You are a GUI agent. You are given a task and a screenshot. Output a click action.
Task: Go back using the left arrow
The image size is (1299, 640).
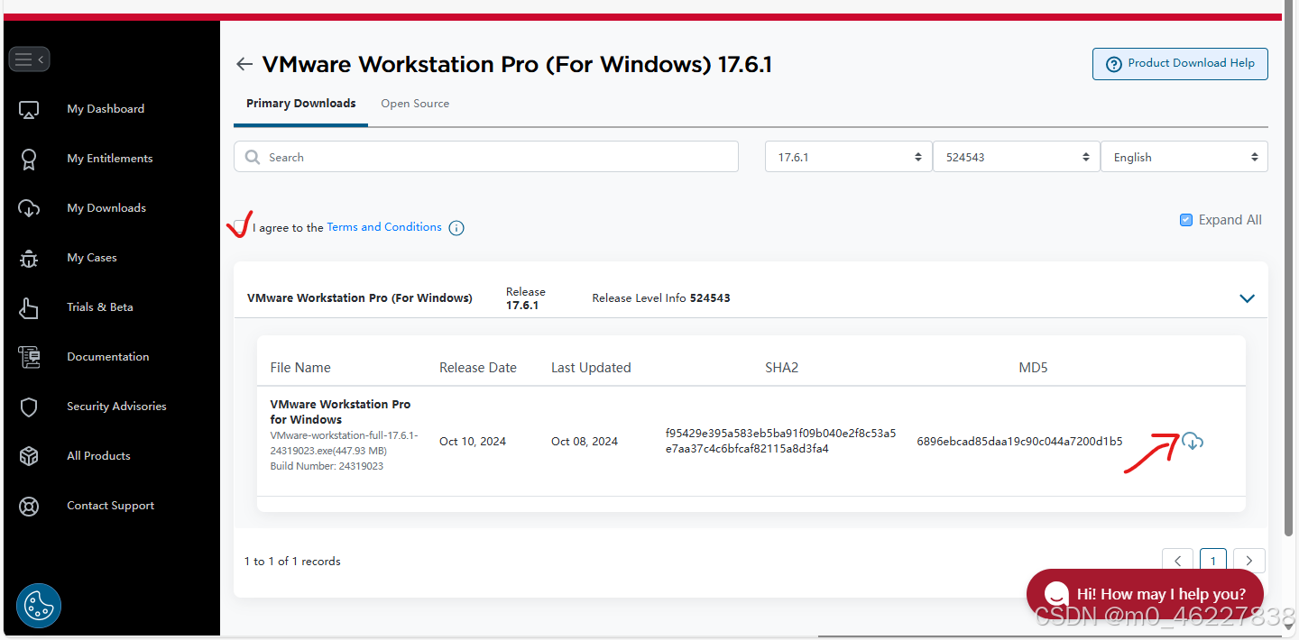pyautogui.click(x=244, y=64)
